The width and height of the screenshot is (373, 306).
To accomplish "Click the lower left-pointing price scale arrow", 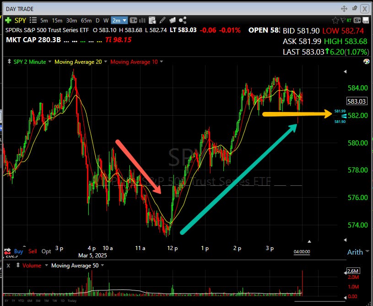I will (345, 239).
